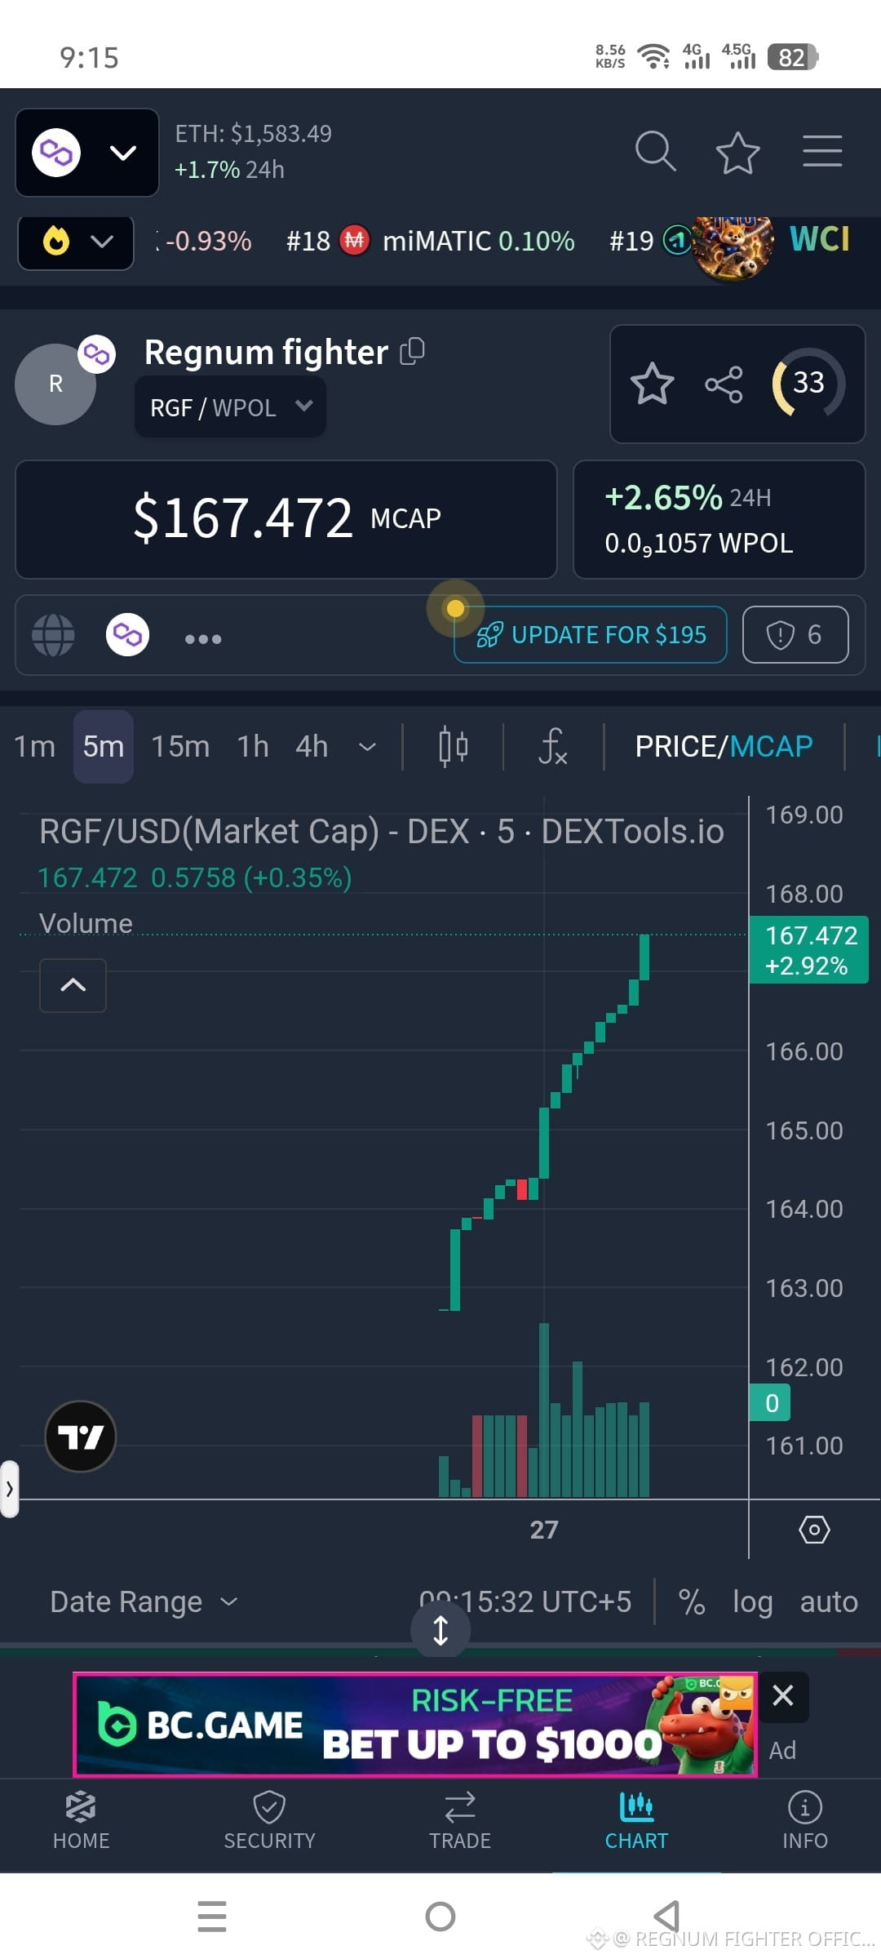Open SECURITY tab
Screen dimensions: 881x1959
(x=269, y=1821)
